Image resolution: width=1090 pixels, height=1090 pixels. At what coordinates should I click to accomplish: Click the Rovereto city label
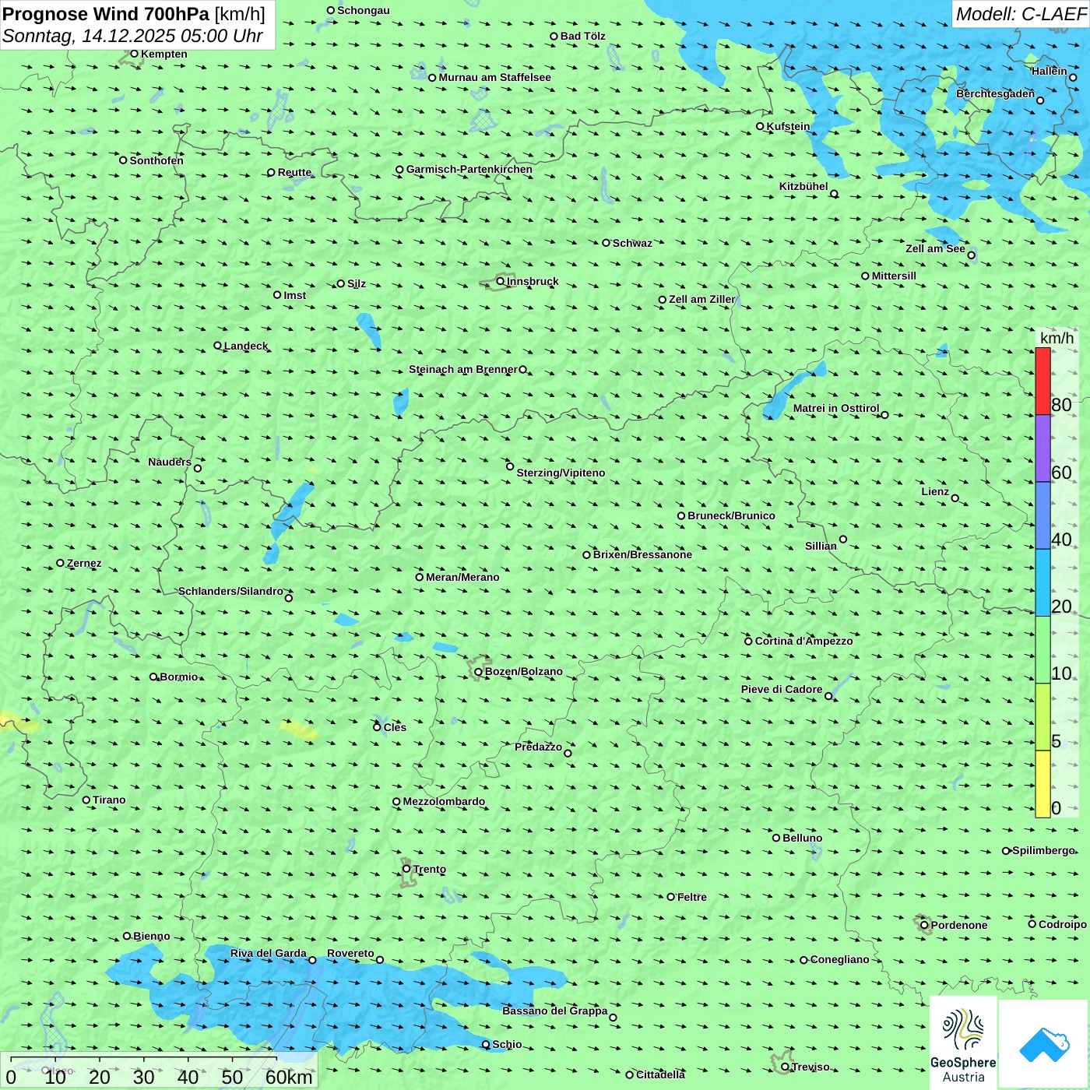coord(350,953)
